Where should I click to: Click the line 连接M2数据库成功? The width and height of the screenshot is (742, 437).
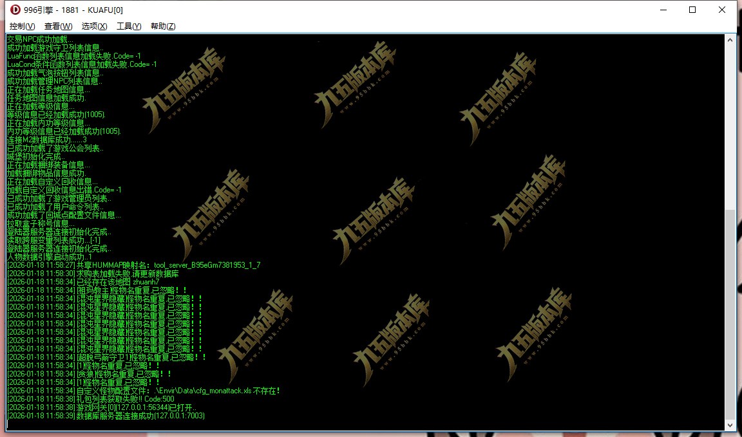pyautogui.click(x=47, y=140)
